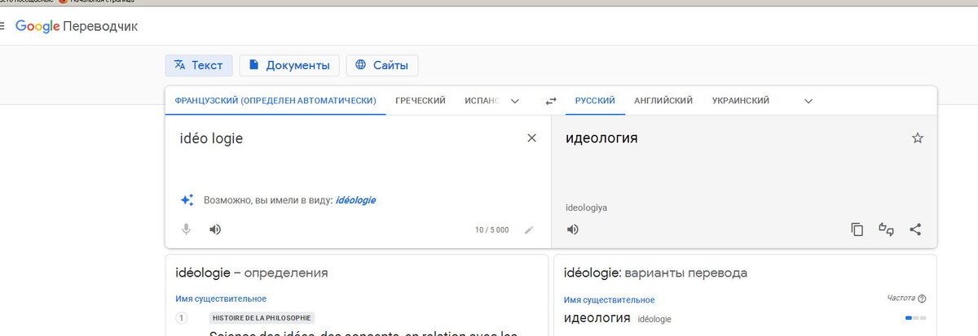Select Русский as target language

[x=595, y=101]
